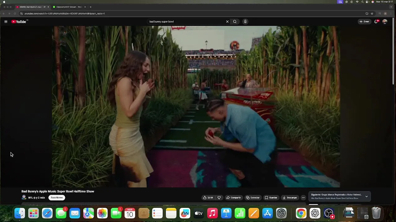Open ChatGPT in the Dock
This screenshot has height=222, width=396.
pyautogui.click(x=315, y=213)
